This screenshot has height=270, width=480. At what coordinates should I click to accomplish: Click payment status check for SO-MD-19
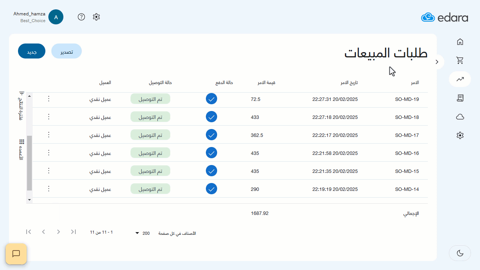tap(211, 99)
